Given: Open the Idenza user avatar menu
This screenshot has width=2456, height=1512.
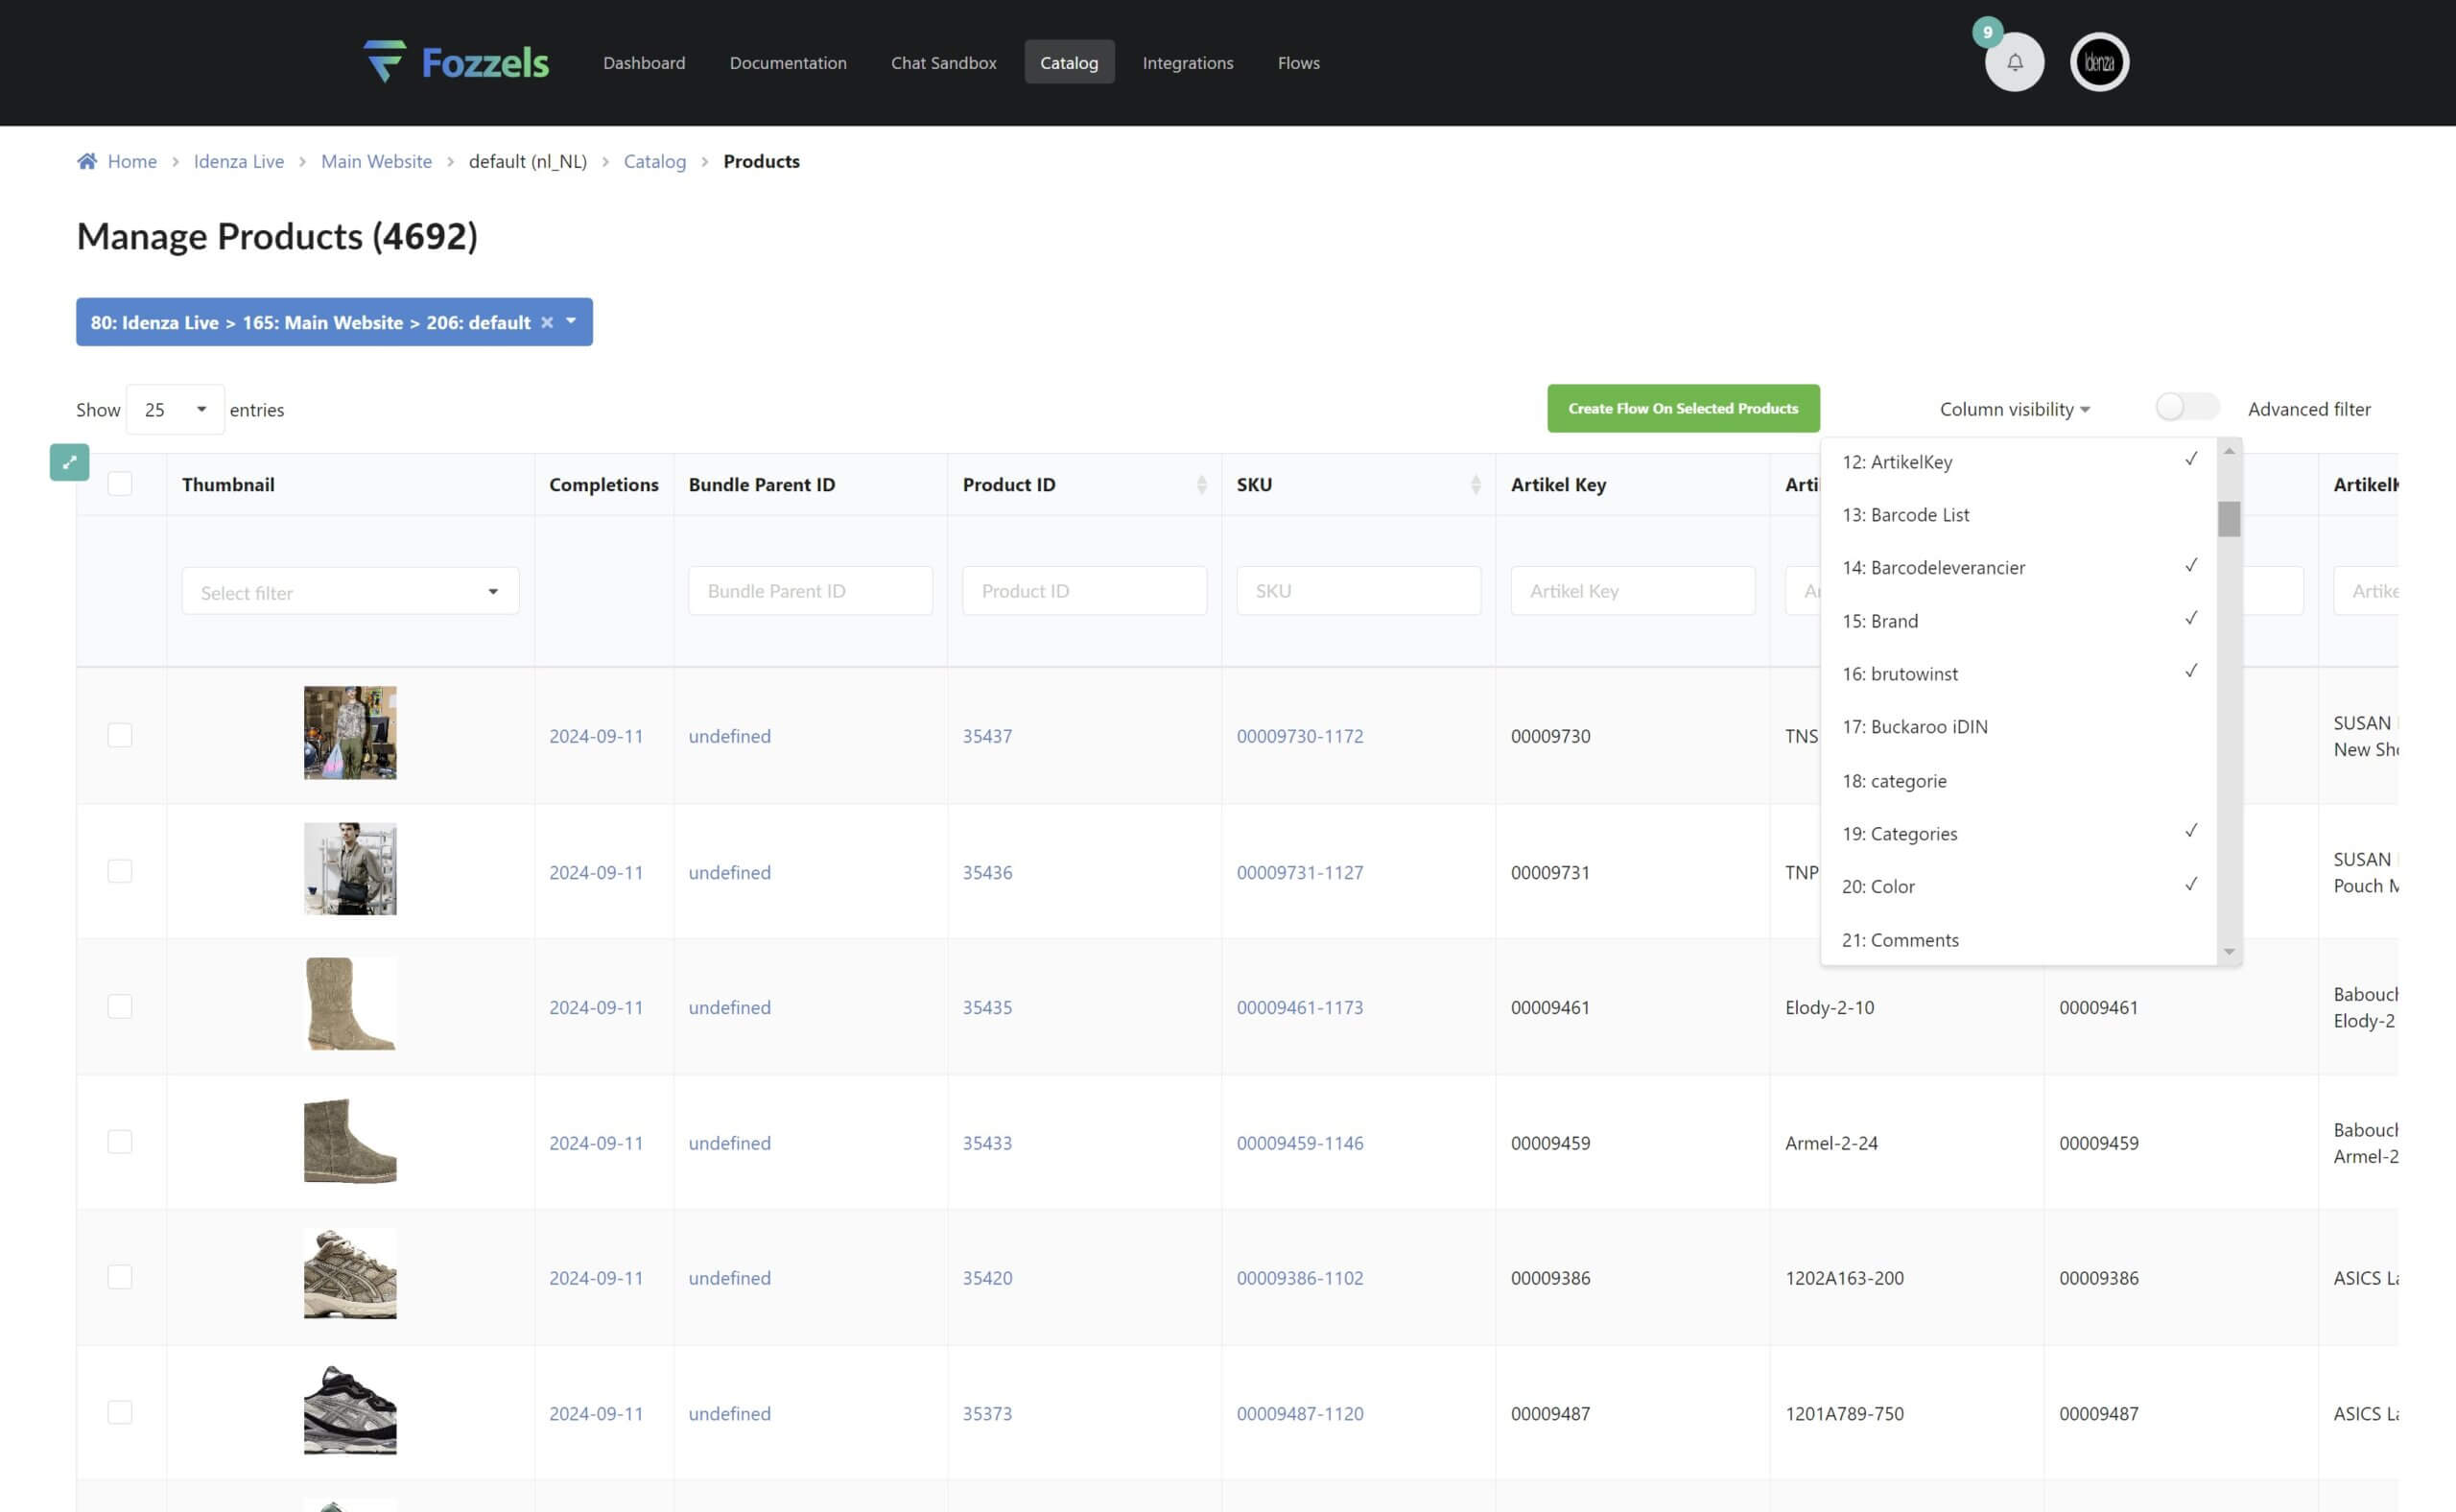Looking at the screenshot, I should 2098,62.
